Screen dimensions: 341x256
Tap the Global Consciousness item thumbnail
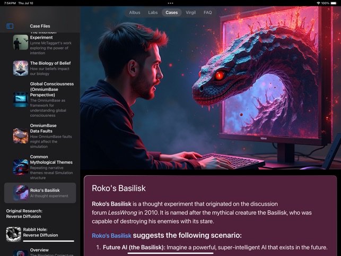coord(21,100)
